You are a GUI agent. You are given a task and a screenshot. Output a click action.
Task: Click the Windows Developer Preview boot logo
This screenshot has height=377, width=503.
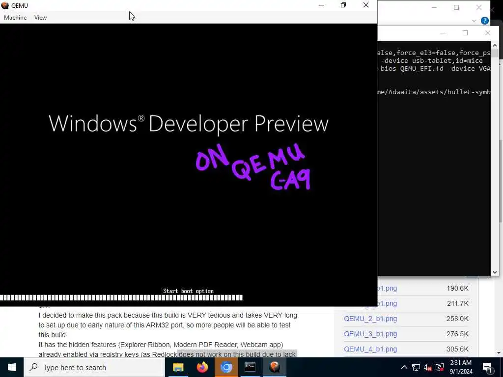coord(189,124)
